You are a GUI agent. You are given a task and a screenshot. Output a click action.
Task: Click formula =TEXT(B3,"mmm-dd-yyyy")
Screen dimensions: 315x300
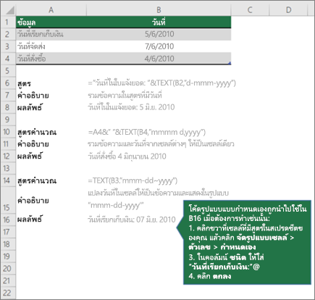[133, 180]
